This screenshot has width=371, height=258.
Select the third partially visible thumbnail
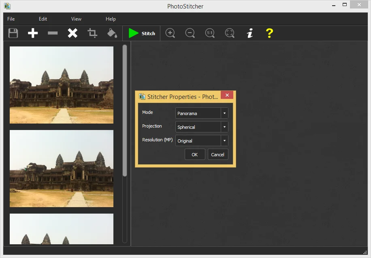pyautogui.click(x=62, y=229)
